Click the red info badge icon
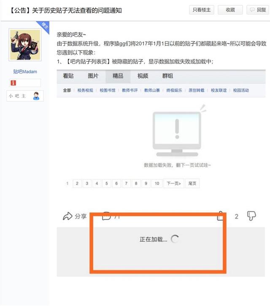This screenshot has width=270, height=306. click(13, 83)
